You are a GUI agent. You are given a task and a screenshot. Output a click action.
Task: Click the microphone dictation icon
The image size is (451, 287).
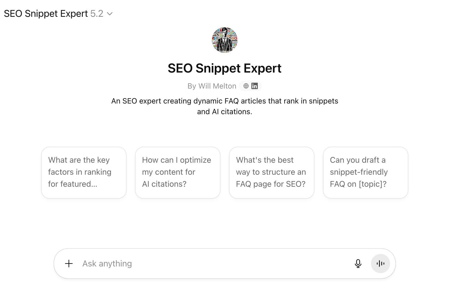(358, 264)
